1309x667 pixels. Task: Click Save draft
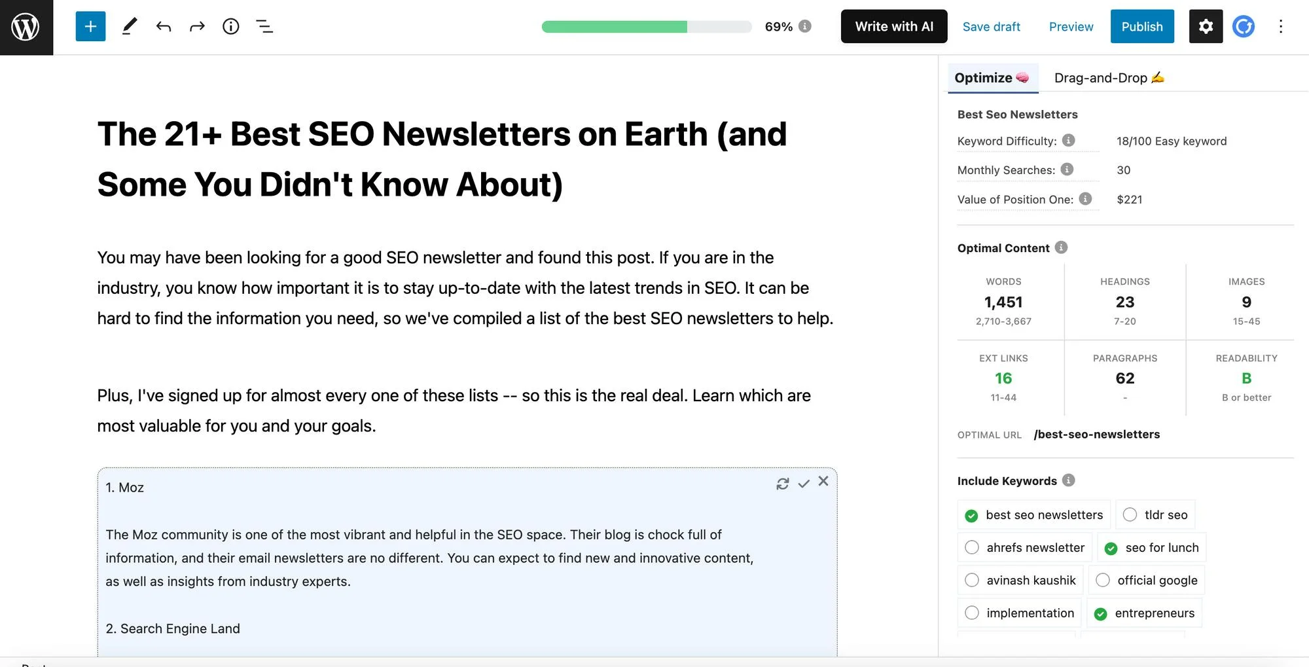[992, 27]
